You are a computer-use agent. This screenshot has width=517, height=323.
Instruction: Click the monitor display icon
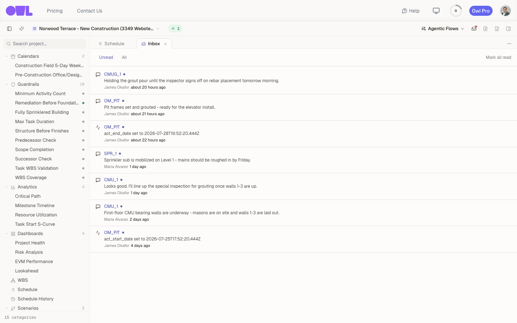point(436,11)
